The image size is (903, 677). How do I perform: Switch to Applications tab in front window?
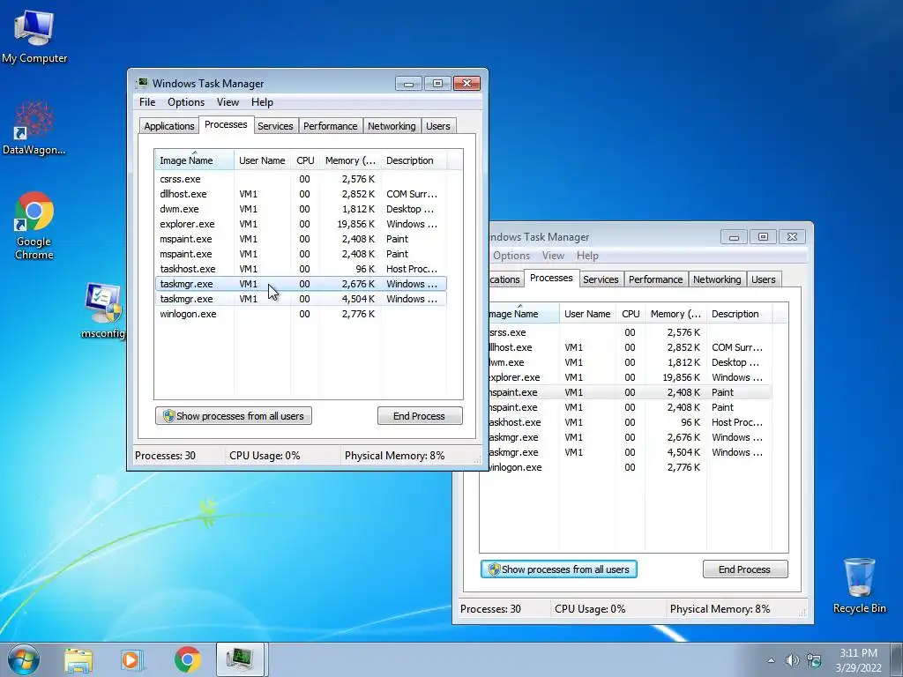click(168, 126)
